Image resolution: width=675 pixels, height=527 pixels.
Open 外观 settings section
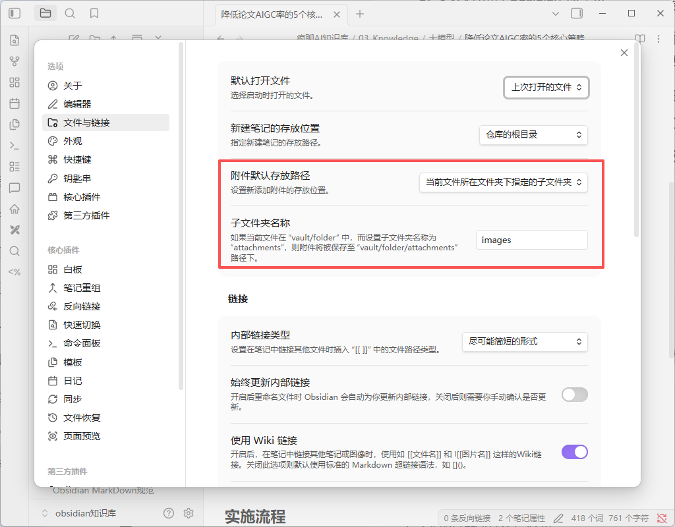coord(106,141)
